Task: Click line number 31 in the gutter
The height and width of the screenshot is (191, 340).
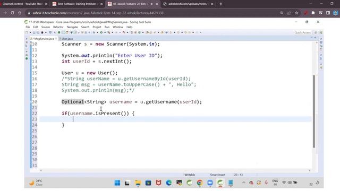Action: tap(35, 166)
